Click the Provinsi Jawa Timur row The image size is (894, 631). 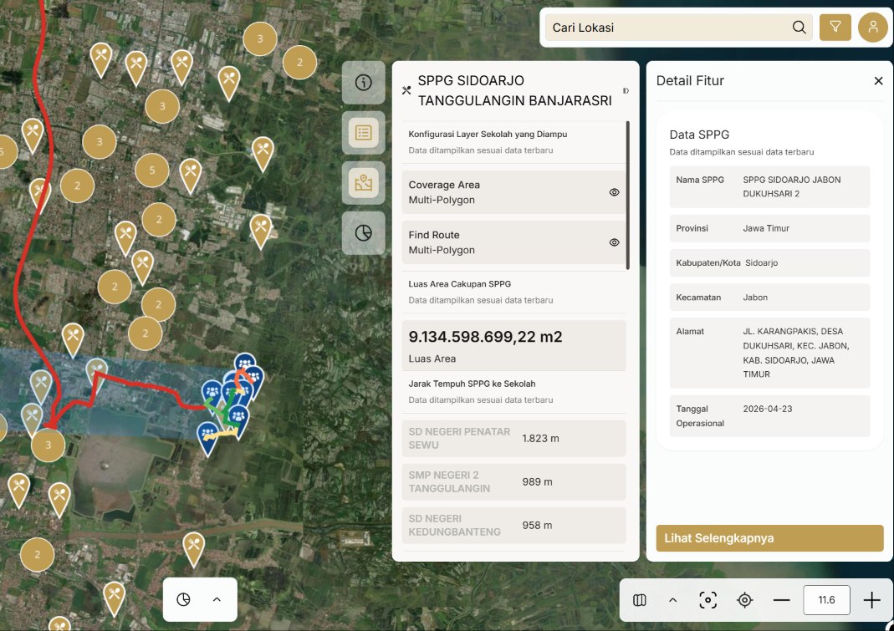pos(769,228)
